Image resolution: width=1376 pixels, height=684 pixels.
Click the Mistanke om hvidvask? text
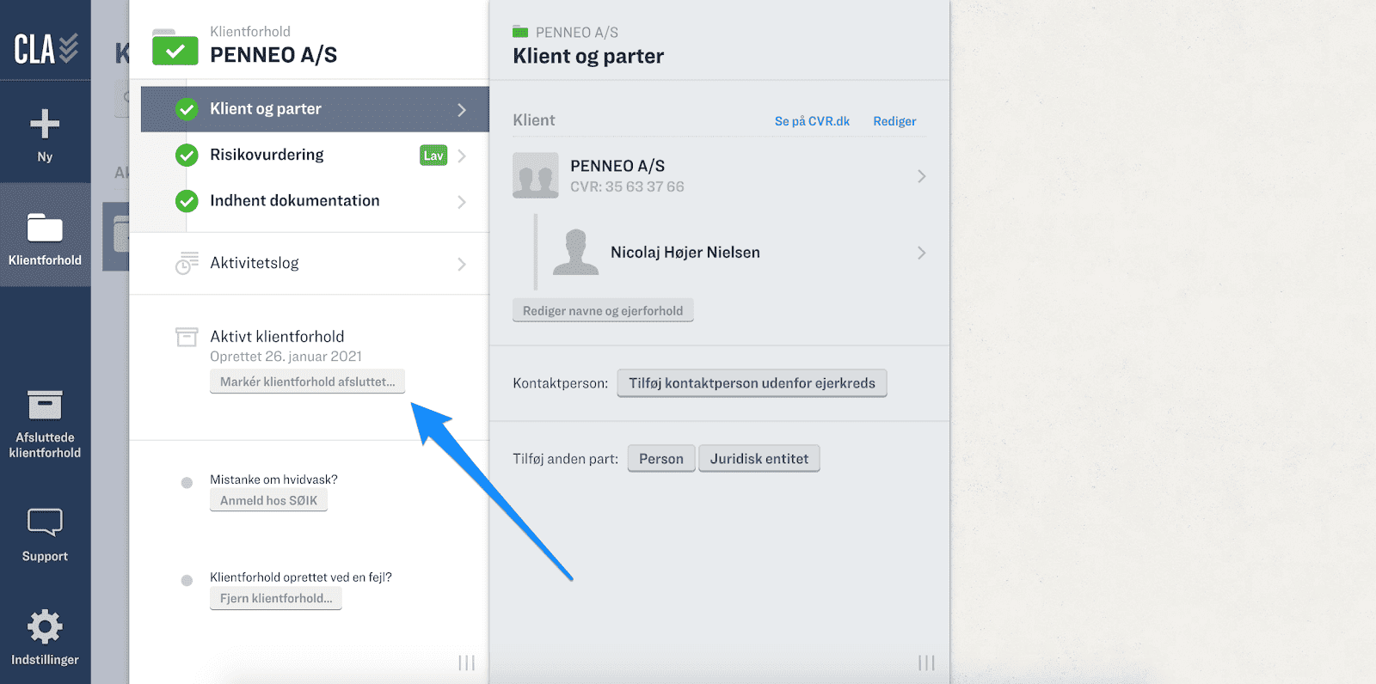273,479
